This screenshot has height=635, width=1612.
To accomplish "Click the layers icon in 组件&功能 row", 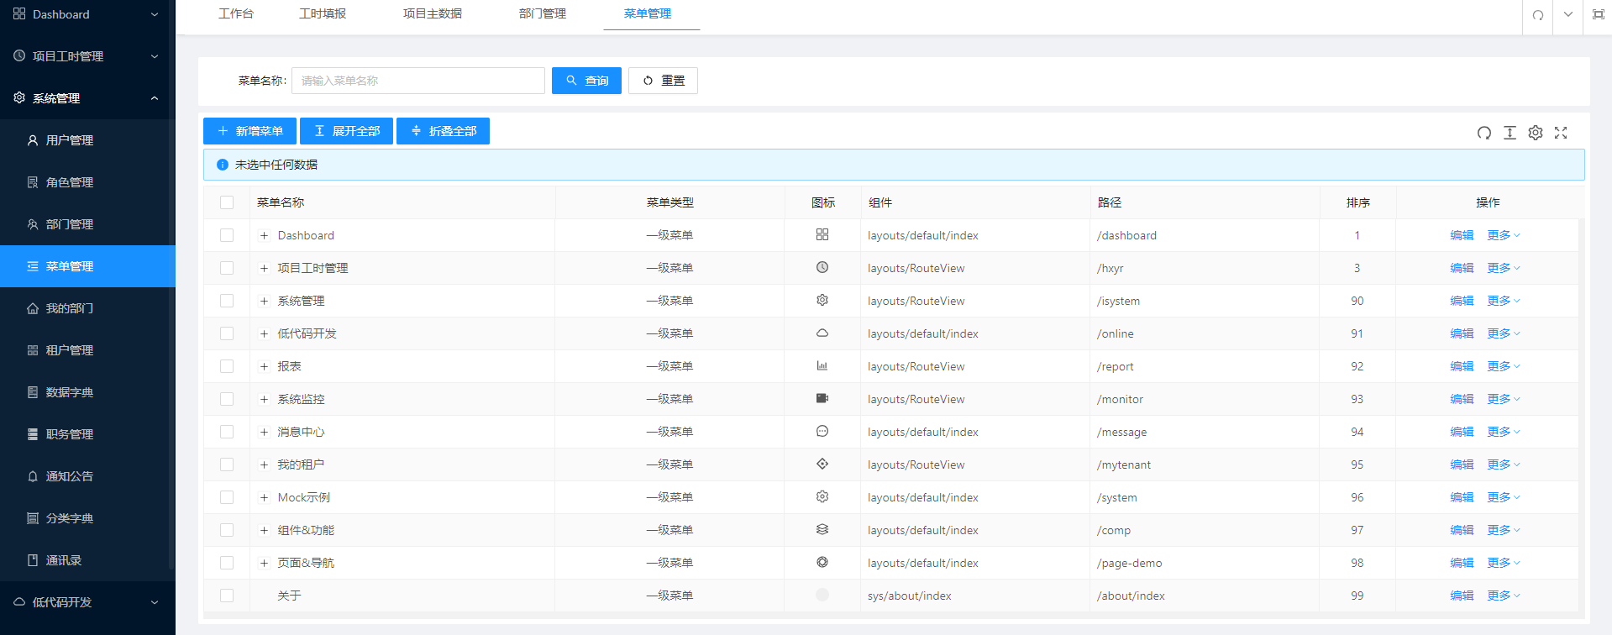I will (x=822, y=530).
